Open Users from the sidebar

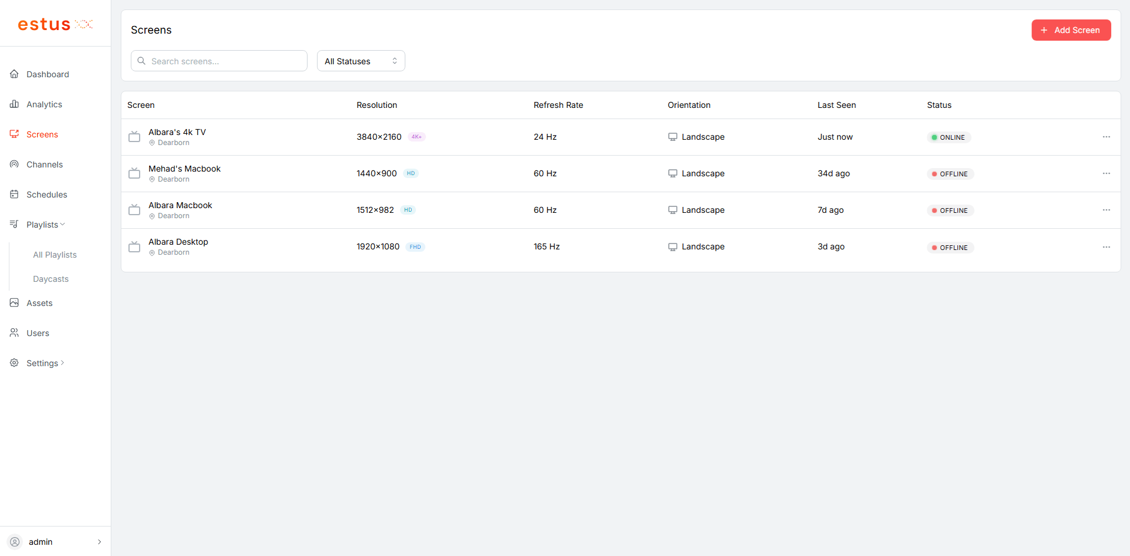click(38, 333)
